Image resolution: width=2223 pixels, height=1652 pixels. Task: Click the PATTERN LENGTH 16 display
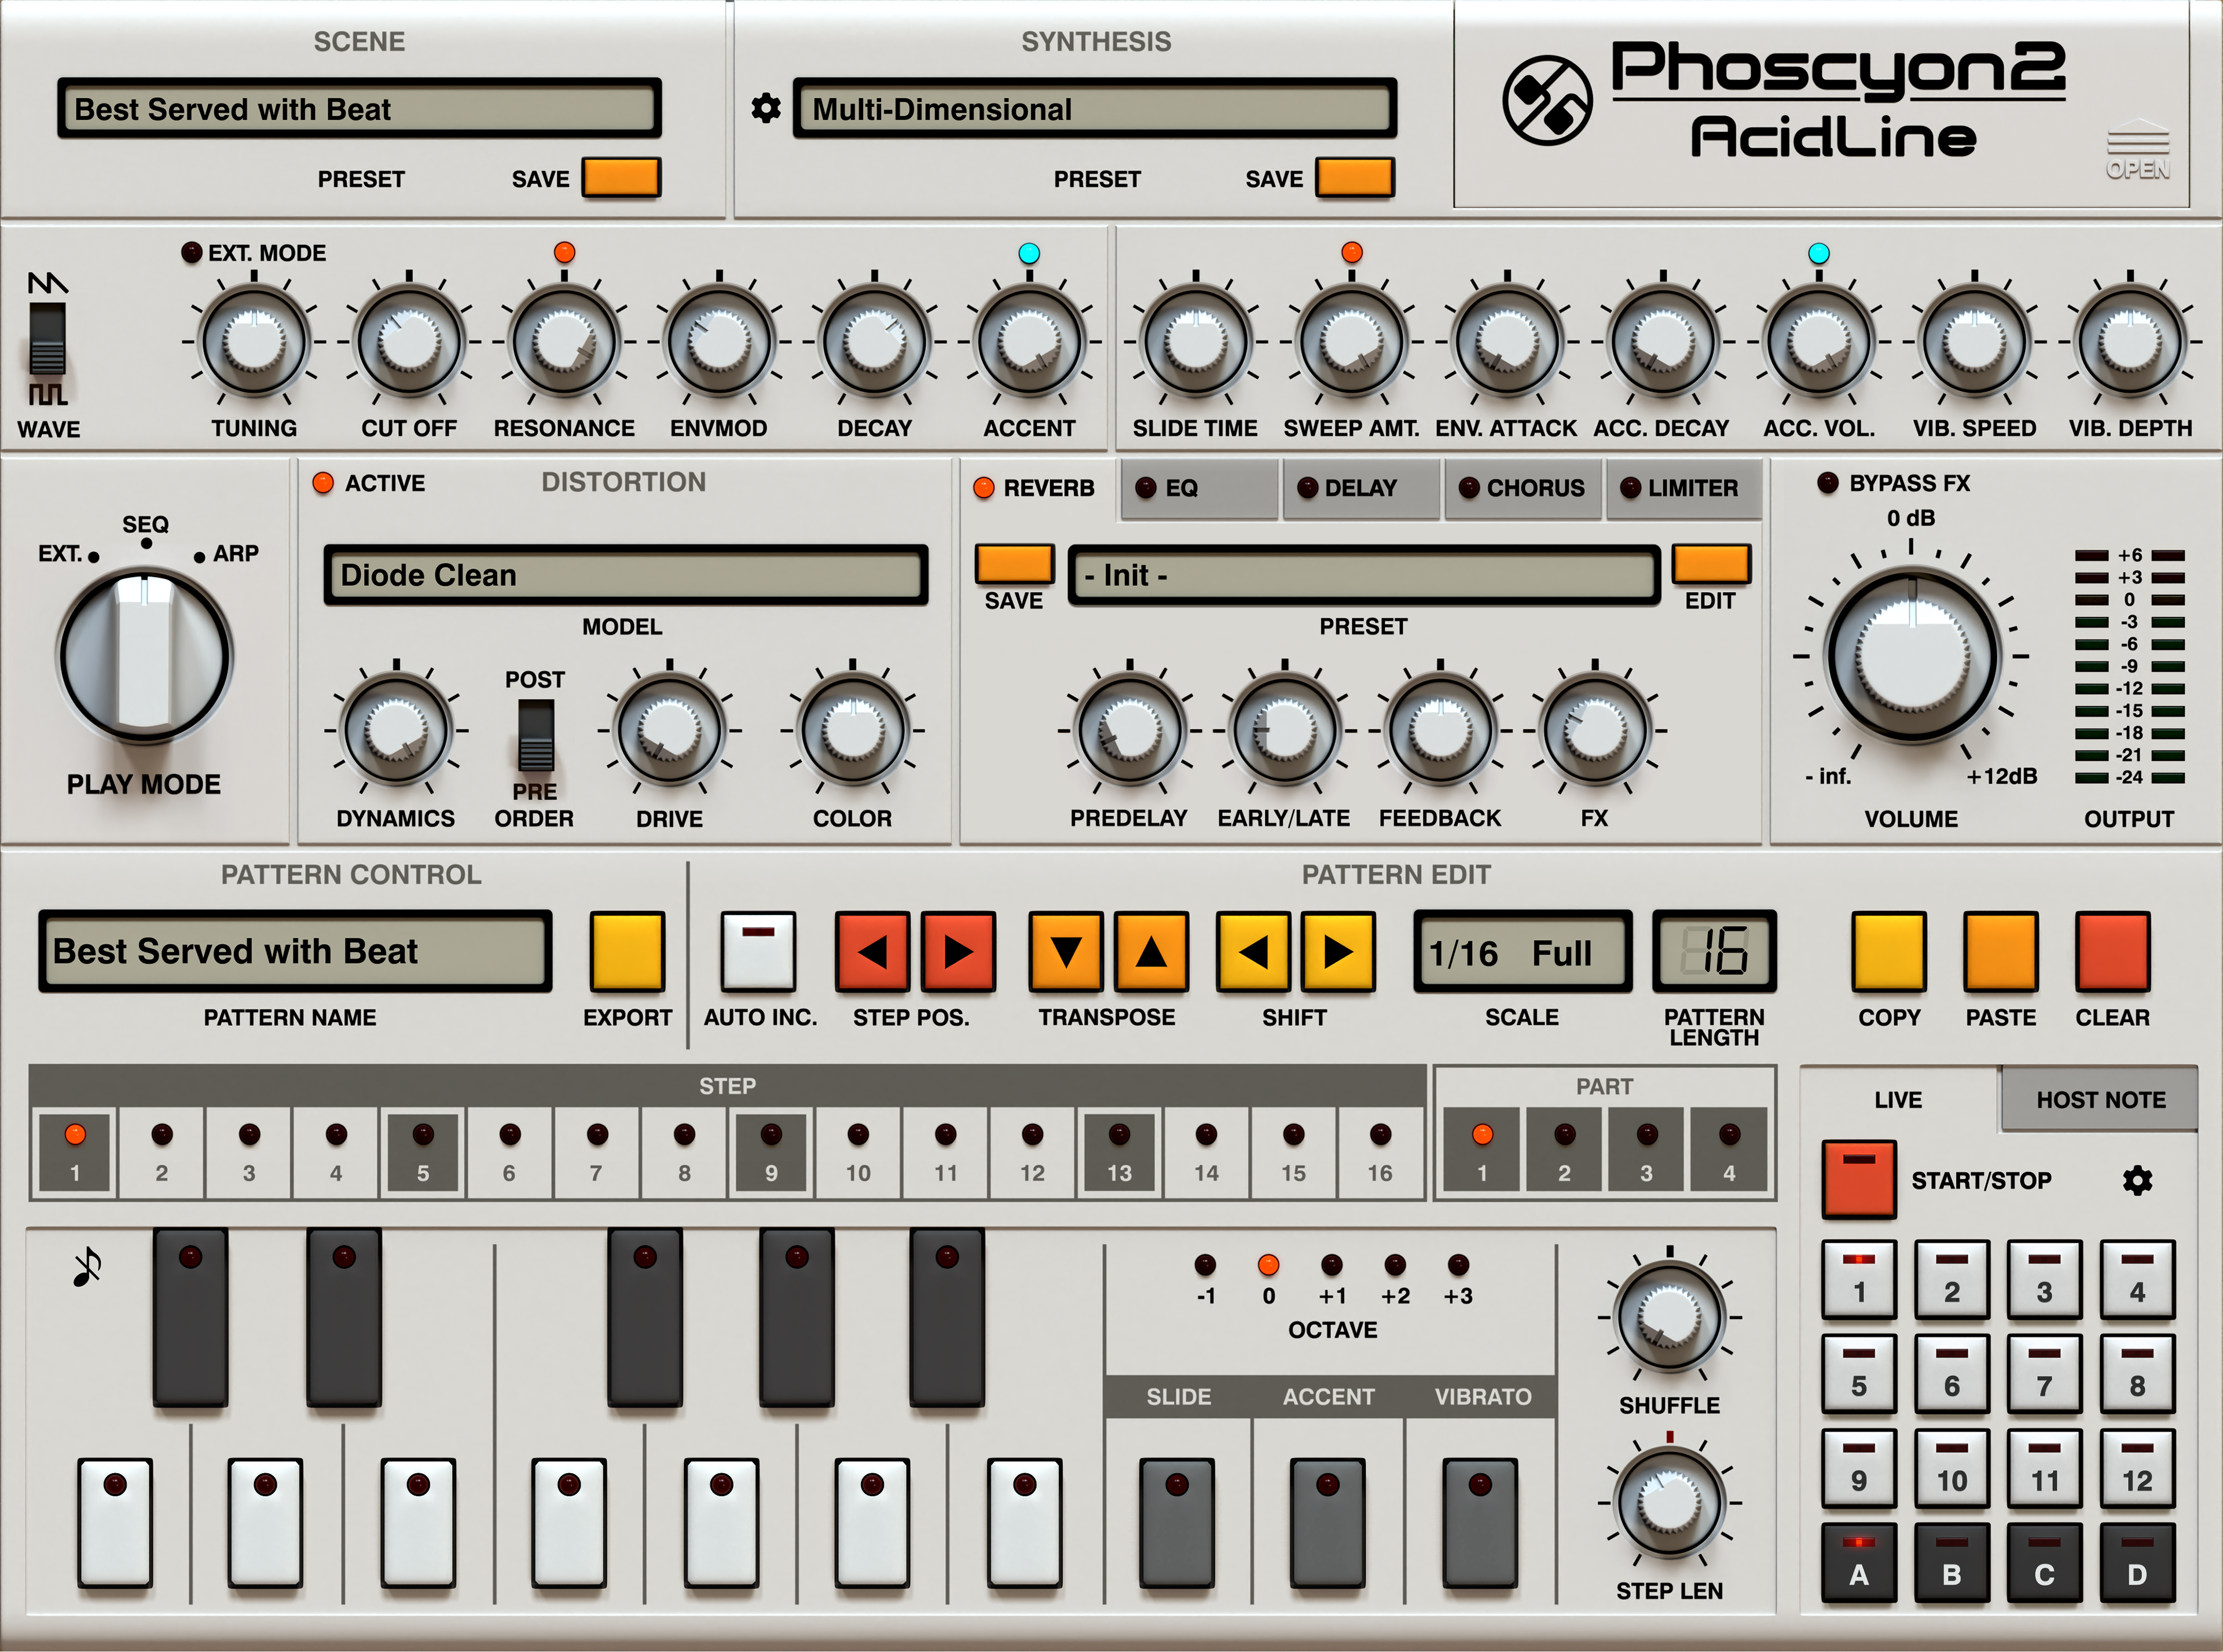pyautogui.click(x=1714, y=952)
